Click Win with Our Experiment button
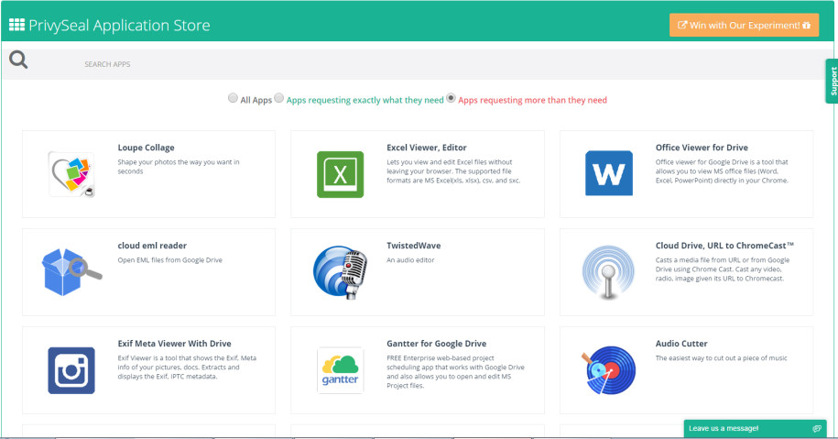The height and width of the screenshot is (439, 838). pyautogui.click(x=744, y=25)
